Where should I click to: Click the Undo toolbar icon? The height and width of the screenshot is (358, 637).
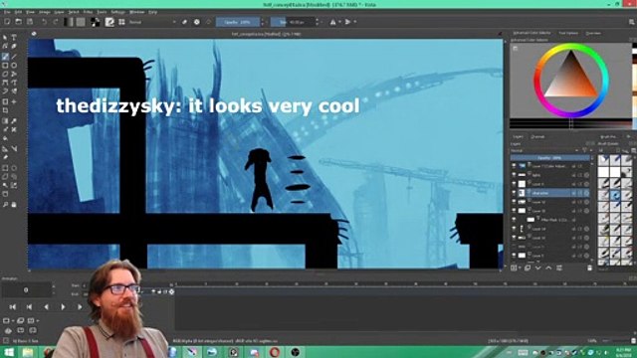point(44,22)
